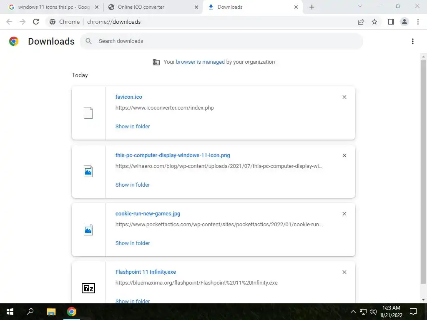Open the share page icon

click(361, 22)
